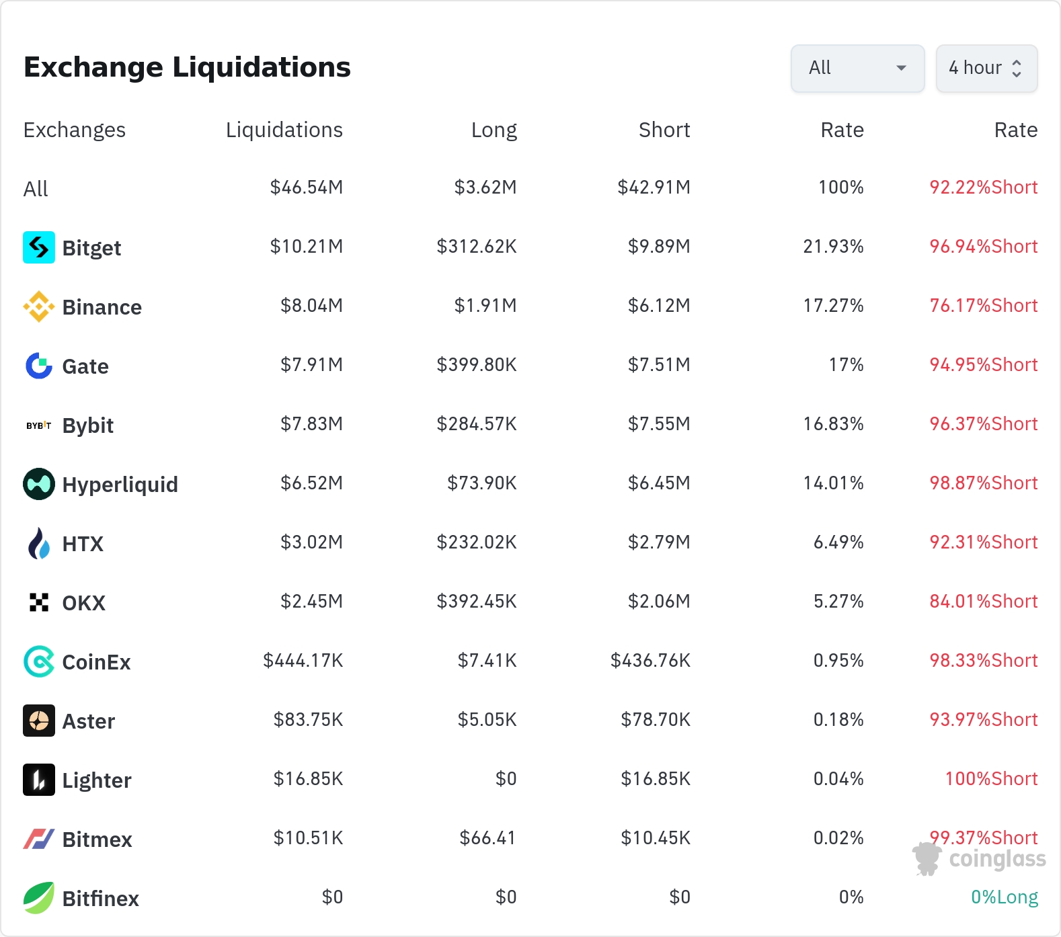Click the Binance diamond logo icon
1061x937 pixels.
click(x=39, y=307)
